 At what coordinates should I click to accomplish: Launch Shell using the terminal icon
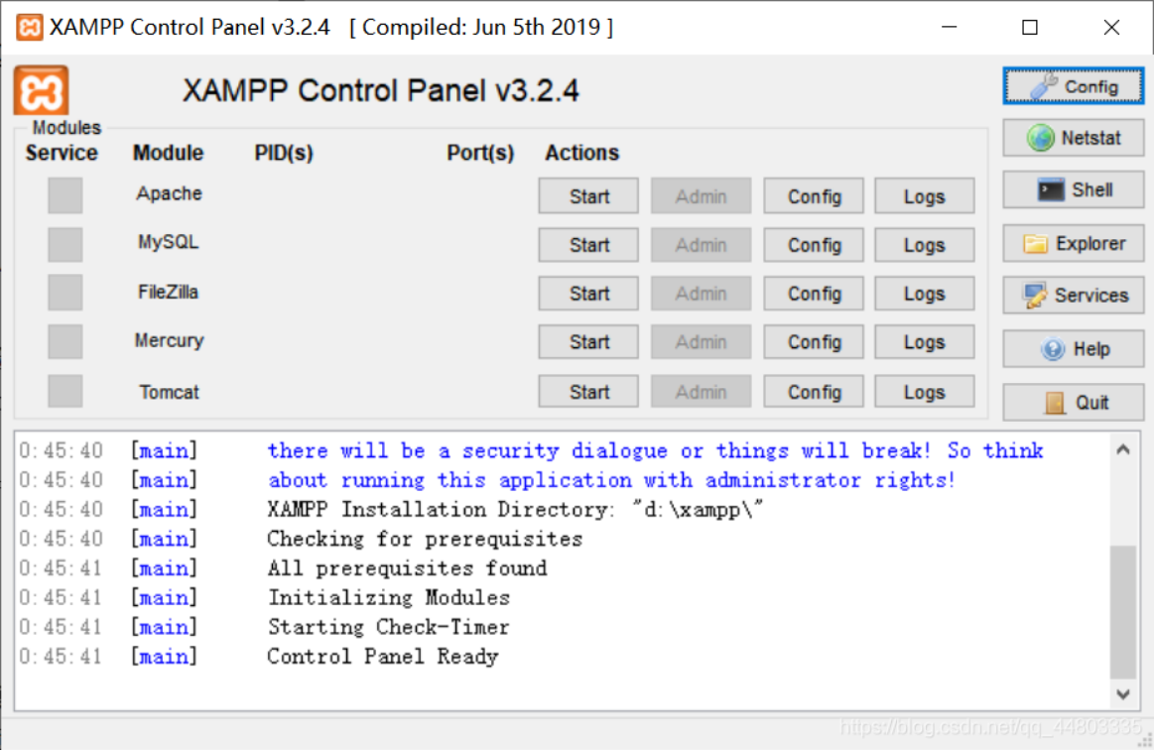(1073, 189)
